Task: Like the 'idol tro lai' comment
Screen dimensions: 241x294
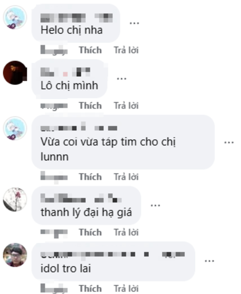Action: pyautogui.click(x=90, y=288)
